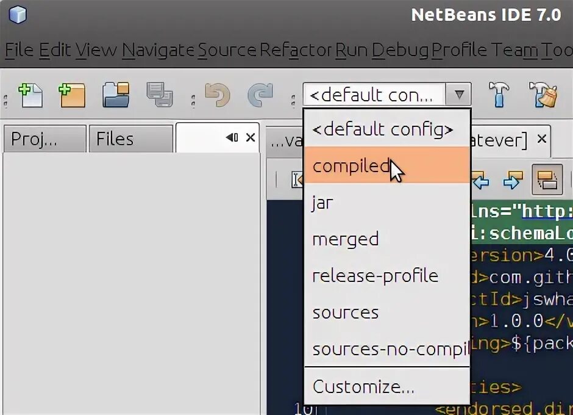Image resolution: width=573 pixels, height=415 pixels.
Task: Open the configuration combo box arrow
Action: tap(458, 95)
